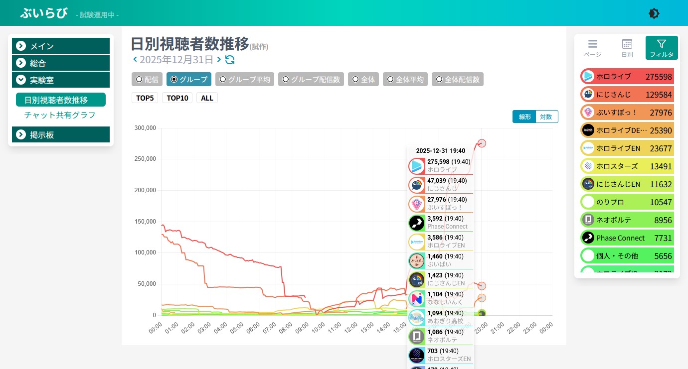This screenshot has width=688, height=369.
Task: Toggle dark mode theme icon
Action: coord(654,13)
